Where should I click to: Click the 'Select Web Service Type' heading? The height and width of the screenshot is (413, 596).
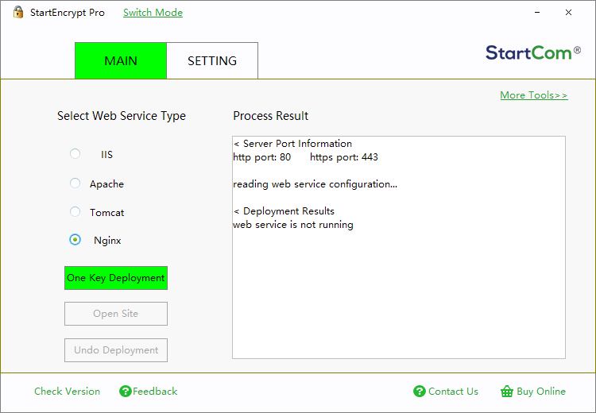[x=122, y=115]
